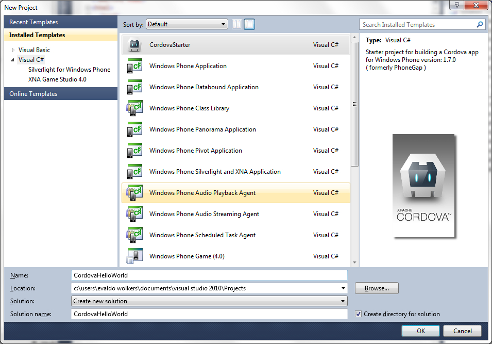Select the Windows Phone Pivot Application icon
This screenshot has height=344, width=492.
coord(134,150)
